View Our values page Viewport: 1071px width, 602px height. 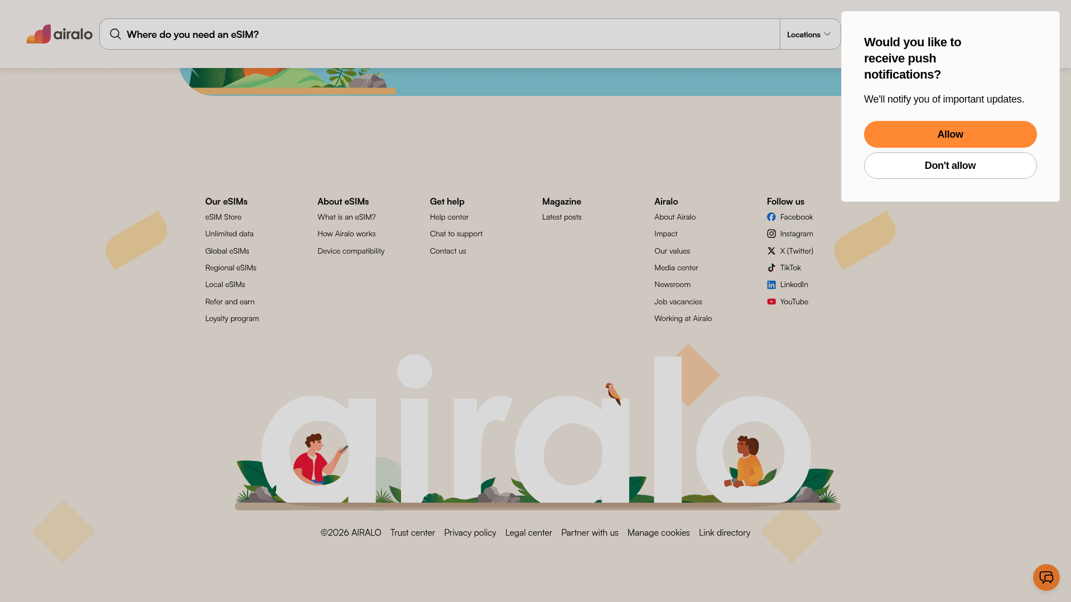pos(672,251)
